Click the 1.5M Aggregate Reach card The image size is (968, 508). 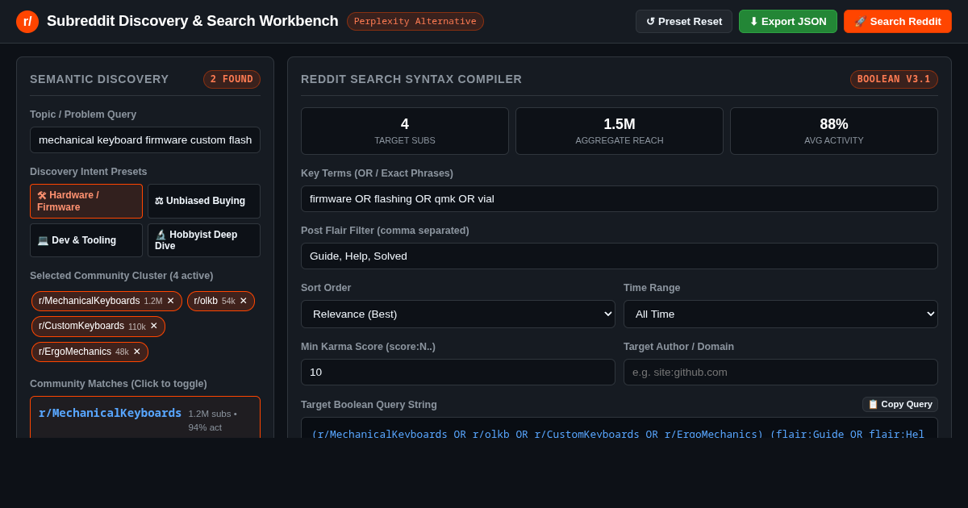pos(620,131)
